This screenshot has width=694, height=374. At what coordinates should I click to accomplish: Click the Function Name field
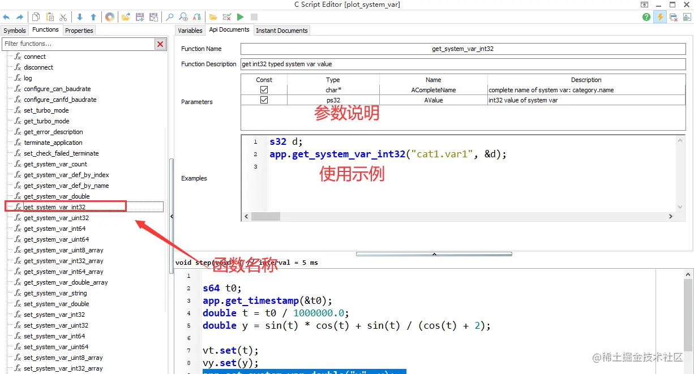[463, 49]
